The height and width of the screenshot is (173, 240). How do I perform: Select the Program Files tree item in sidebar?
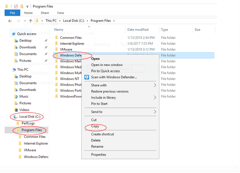pos(31,130)
